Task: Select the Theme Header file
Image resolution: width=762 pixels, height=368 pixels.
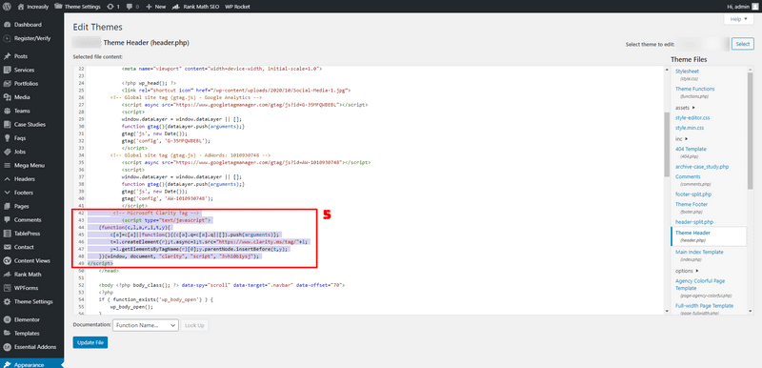Action: [708, 235]
